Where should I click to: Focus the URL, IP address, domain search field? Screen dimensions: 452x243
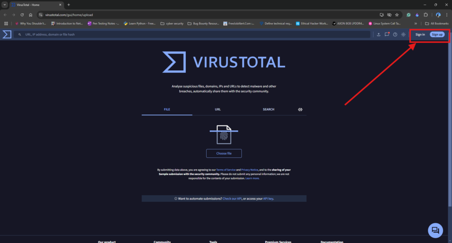(192, 34)
